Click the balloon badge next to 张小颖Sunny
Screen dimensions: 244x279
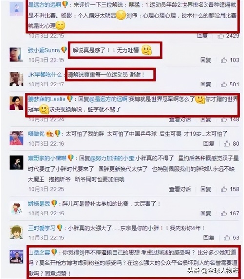tap(64, 50)
